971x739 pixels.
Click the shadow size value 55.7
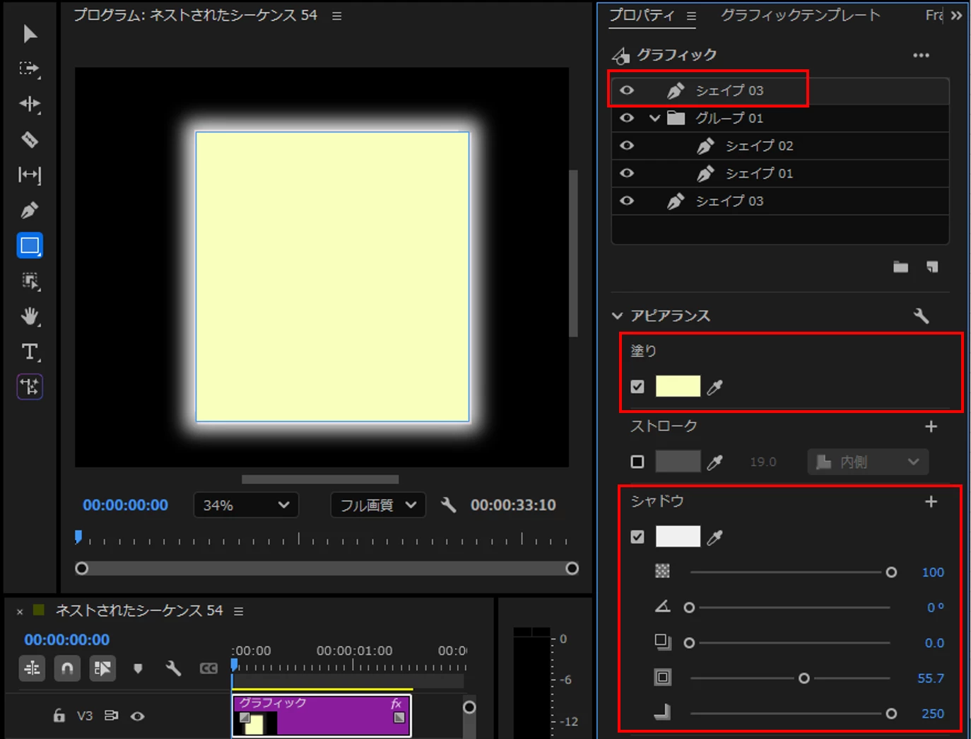[x=931, y=678]
